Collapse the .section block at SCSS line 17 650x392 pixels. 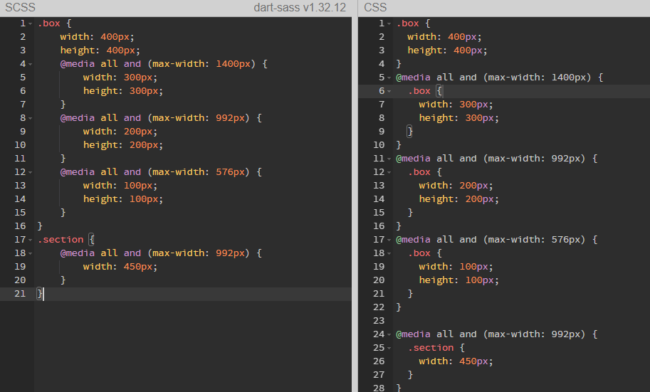(31, 240)
